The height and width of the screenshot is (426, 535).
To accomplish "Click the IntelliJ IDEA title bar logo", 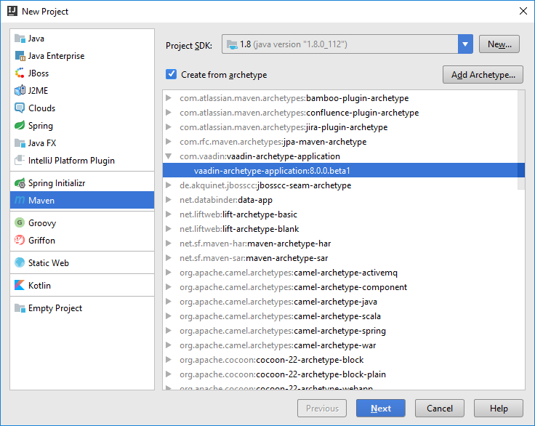I will 12,11.
